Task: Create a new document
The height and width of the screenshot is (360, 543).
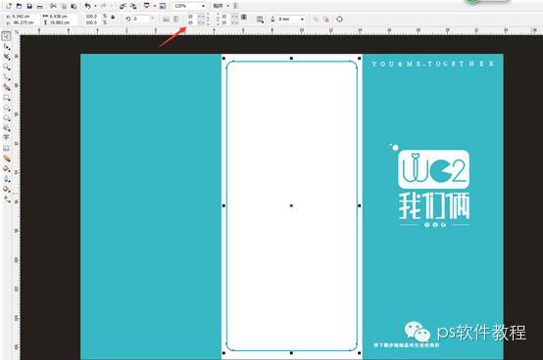Action: pos(9,6)
